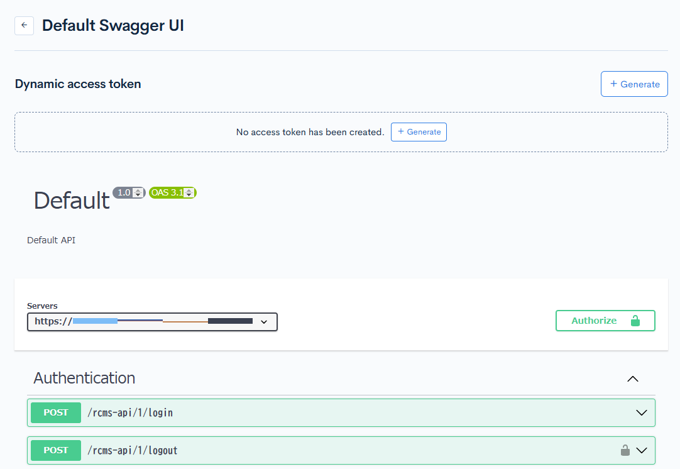Open the Servers dropdown

point(264,321)
